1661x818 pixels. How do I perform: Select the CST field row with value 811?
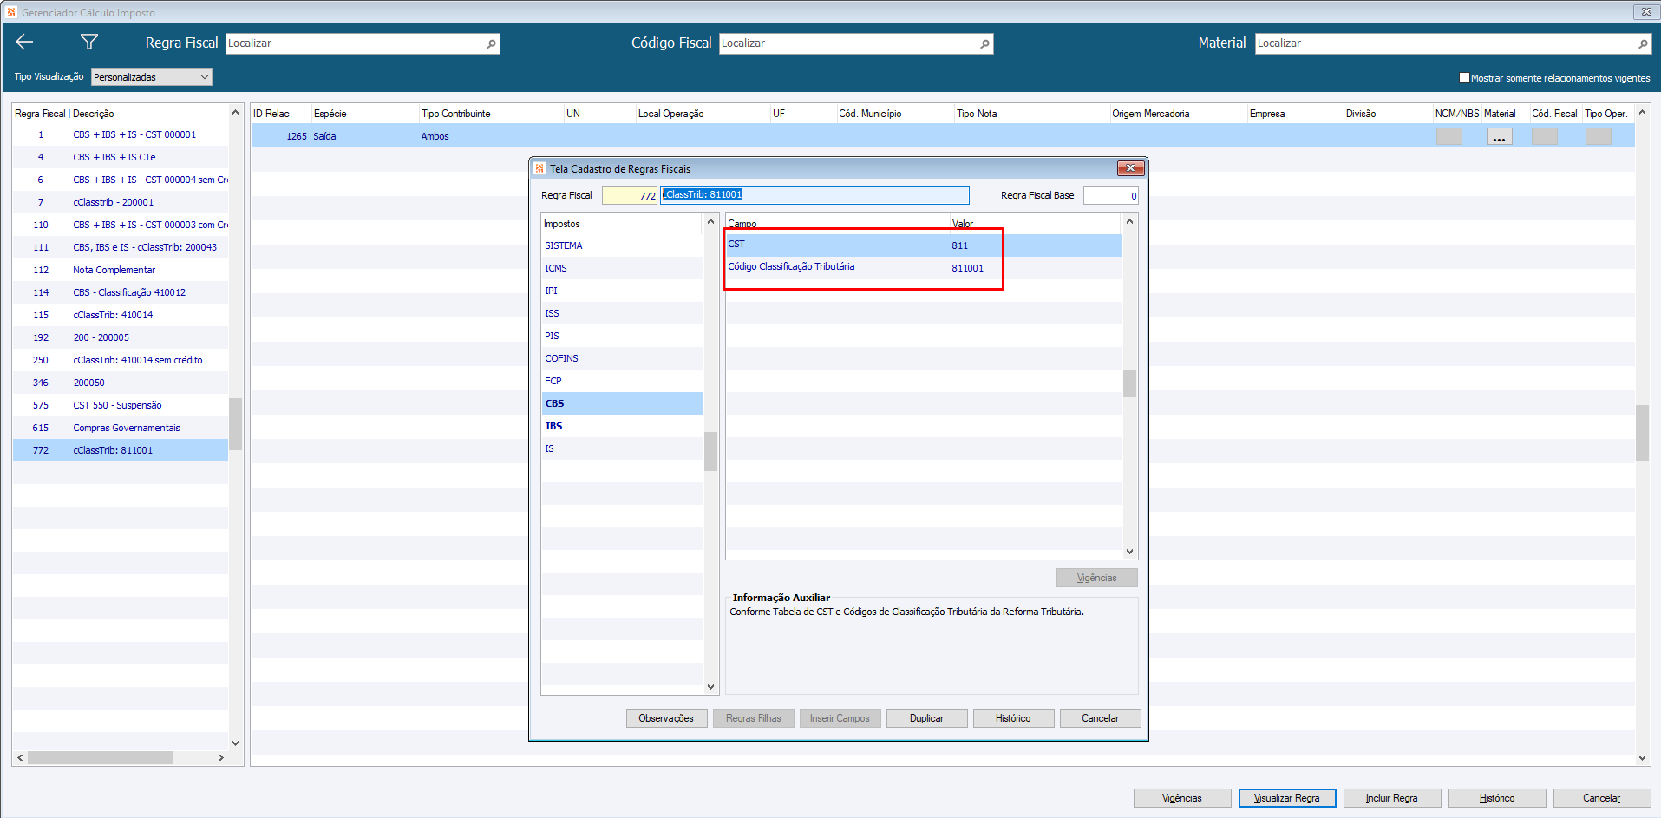click(x=924, y=245)
